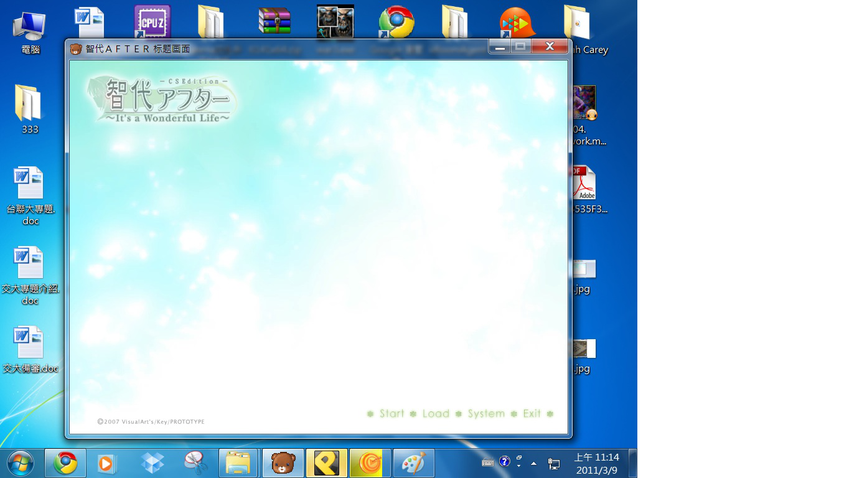844x478 pixels.
Task: Select the Google Chrome desktop shortcut
Action: tap(396, 22)
